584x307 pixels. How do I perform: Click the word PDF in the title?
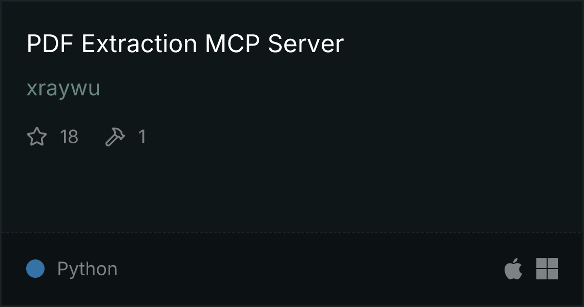pos(50,43)
